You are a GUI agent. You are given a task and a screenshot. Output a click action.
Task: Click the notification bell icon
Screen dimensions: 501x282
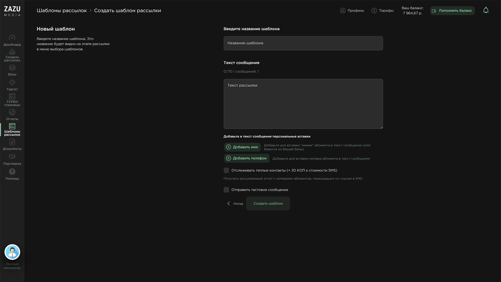tap(486, 10)
